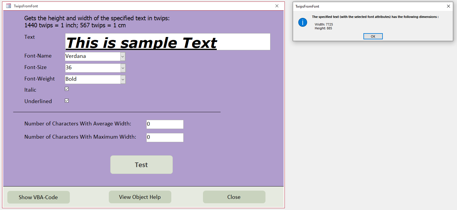Click the 'Width: 7725' result text

(324, 24)
